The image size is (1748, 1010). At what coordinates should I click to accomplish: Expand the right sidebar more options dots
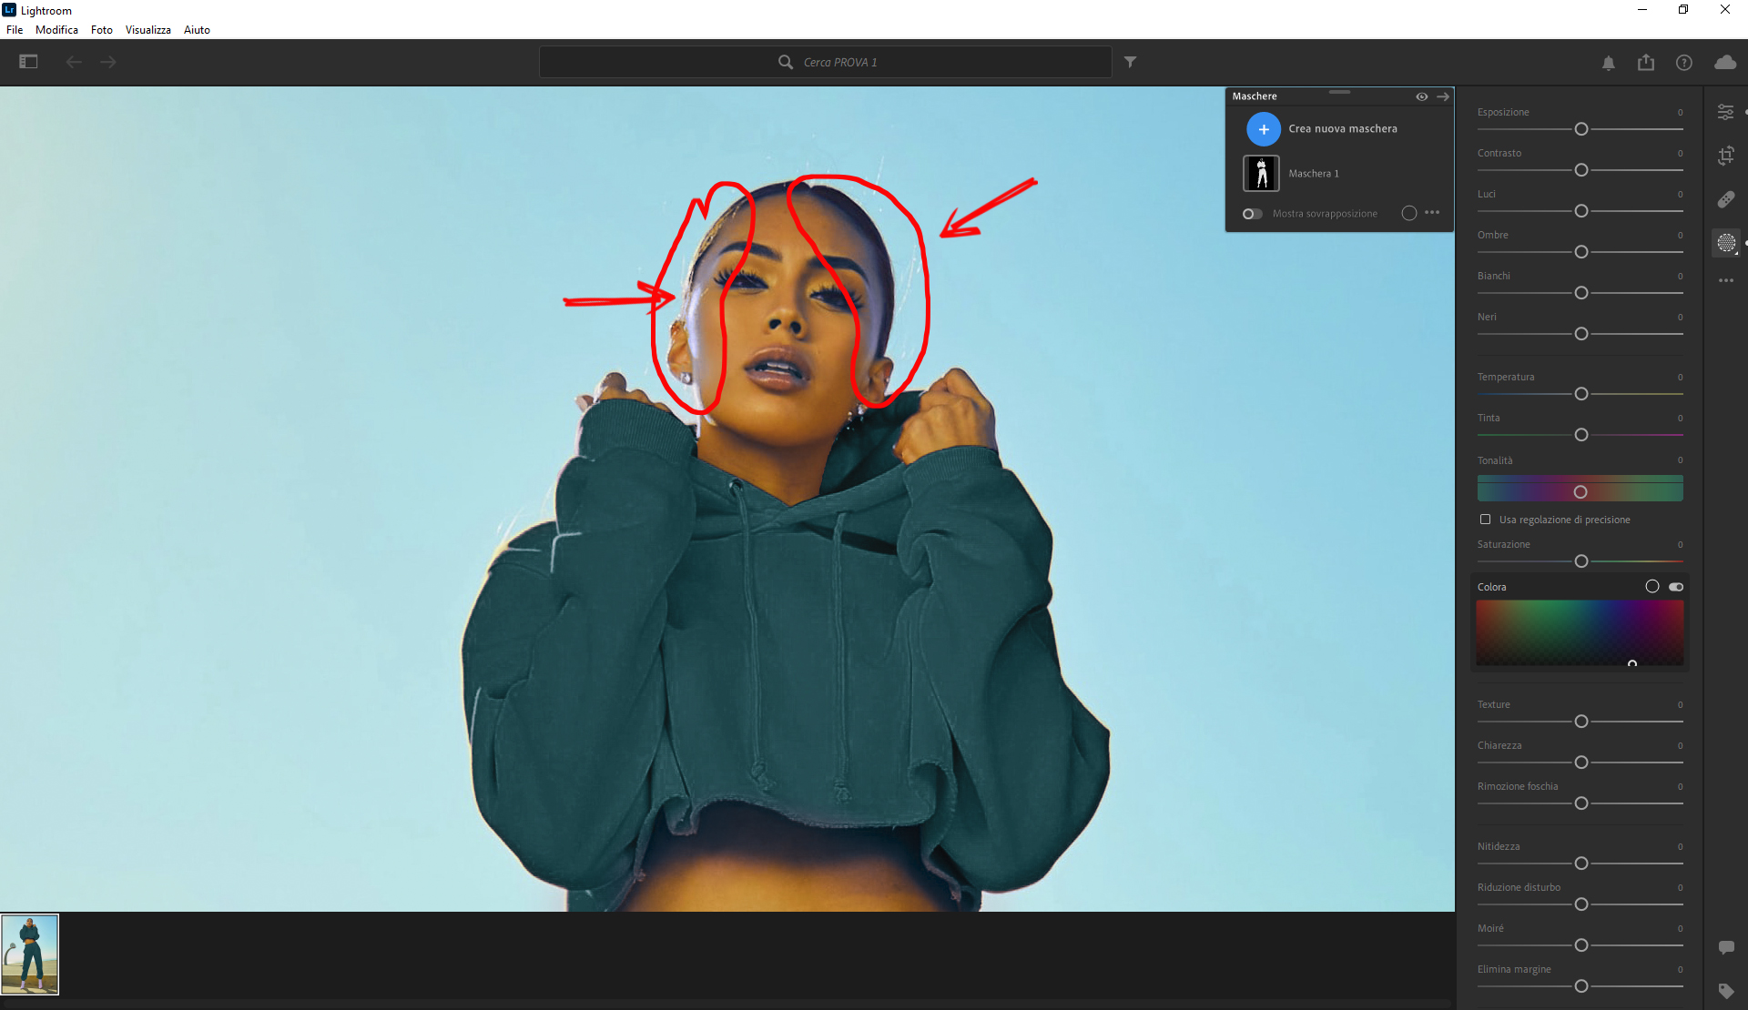coord(1725,280)
